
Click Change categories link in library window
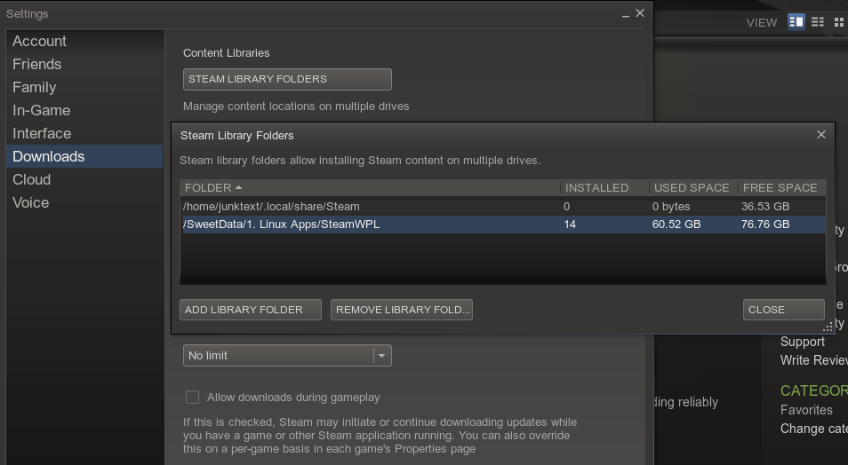coord(813,429)
